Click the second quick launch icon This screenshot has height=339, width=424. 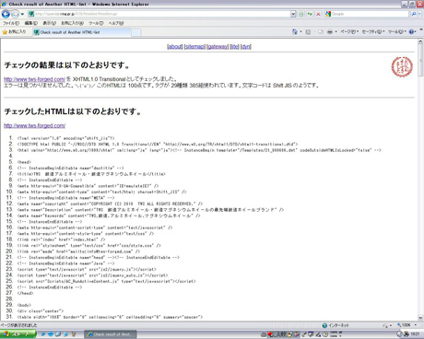tap(51, 334)
